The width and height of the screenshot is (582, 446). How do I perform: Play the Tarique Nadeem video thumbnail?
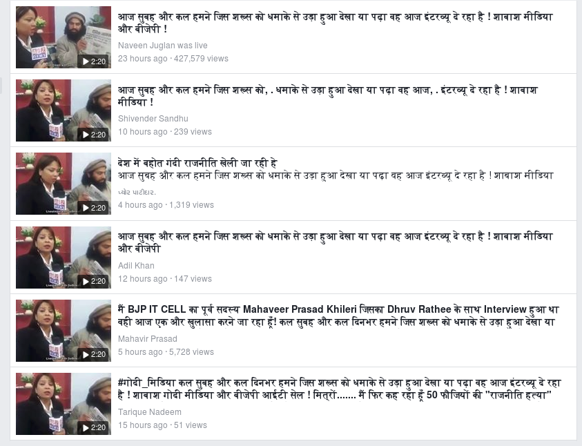[63, 404]
